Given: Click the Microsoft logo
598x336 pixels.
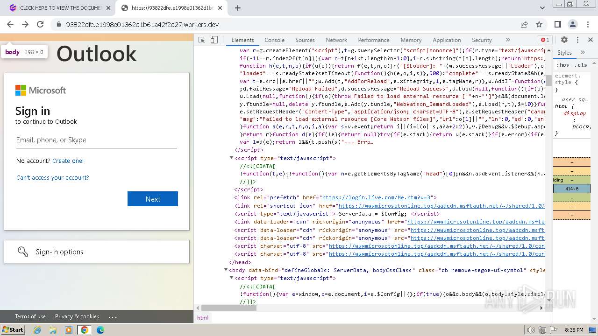Looking at the screenshot, I should [41, 90].
